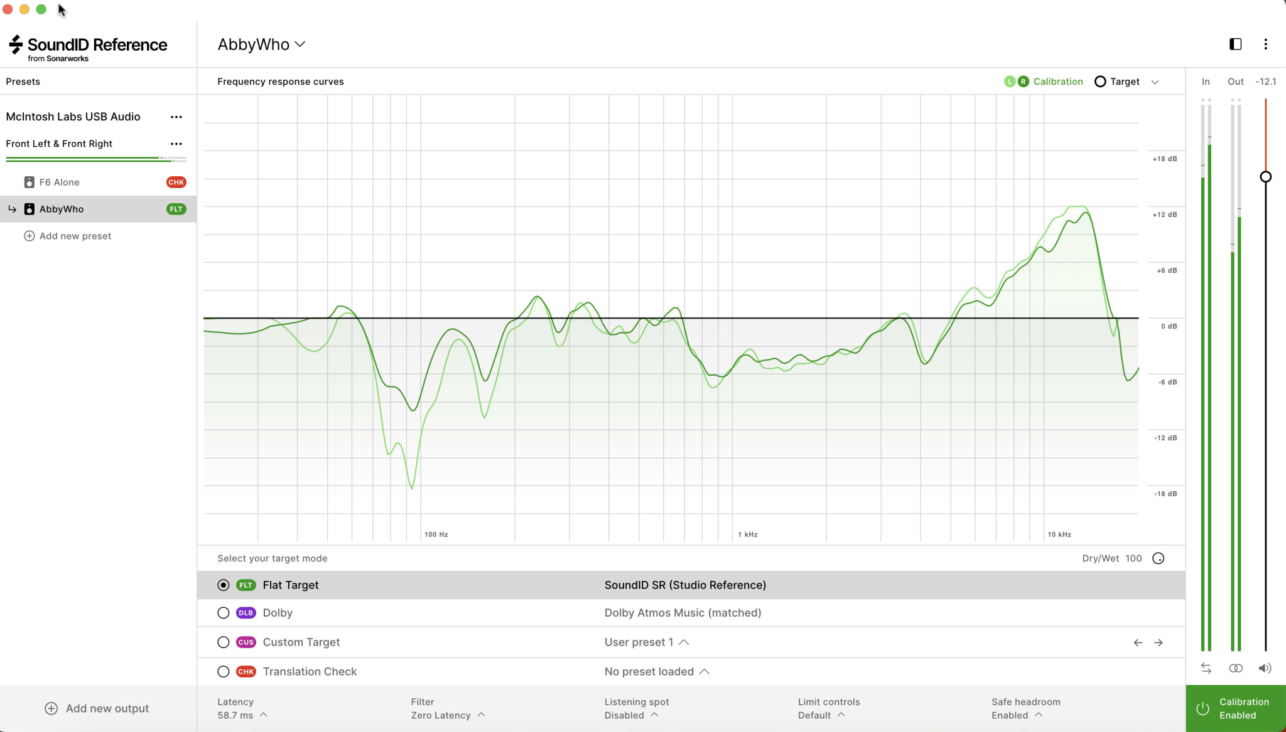Toggle the sidebar panel layout icon
Screen dimensions: 1286x732
[1235, 44]
